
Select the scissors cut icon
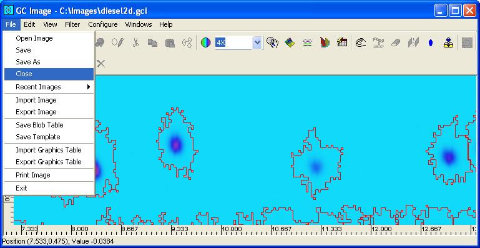tap(135, 42)
